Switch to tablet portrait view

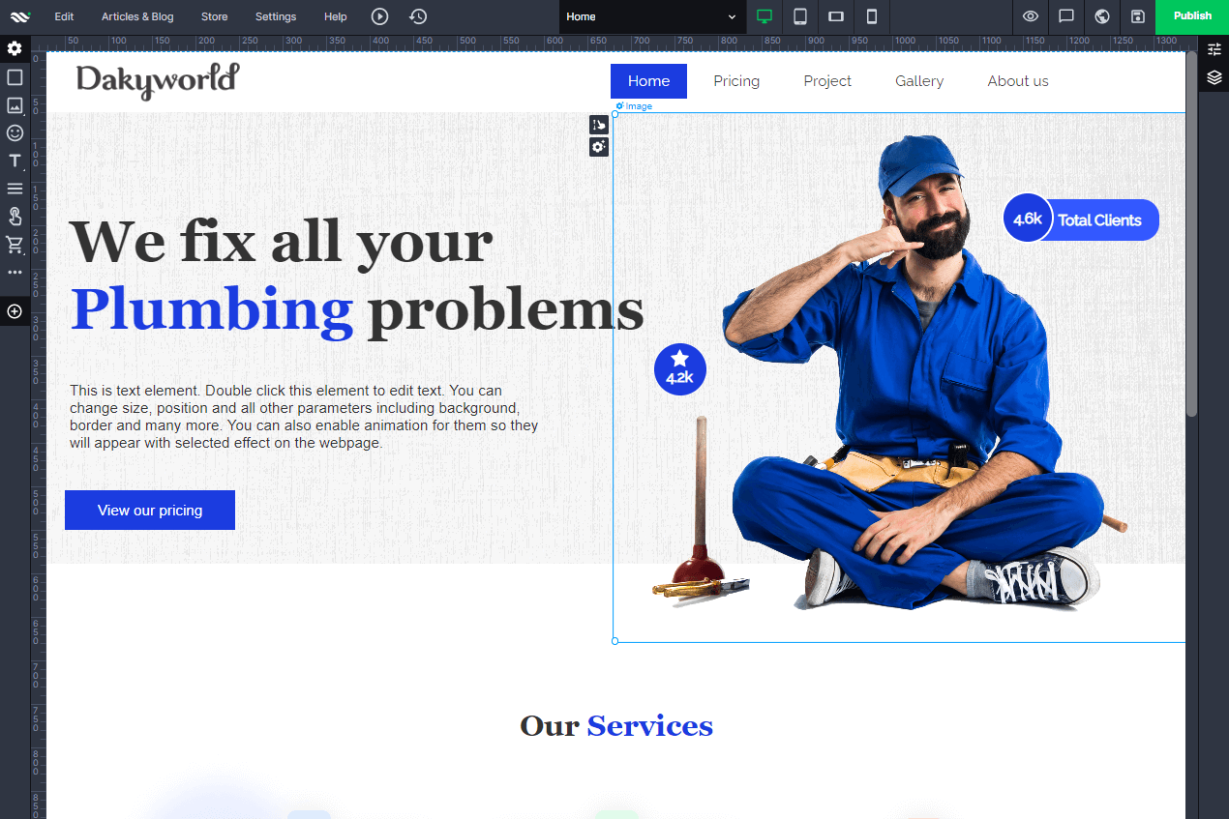coord(800,16)
